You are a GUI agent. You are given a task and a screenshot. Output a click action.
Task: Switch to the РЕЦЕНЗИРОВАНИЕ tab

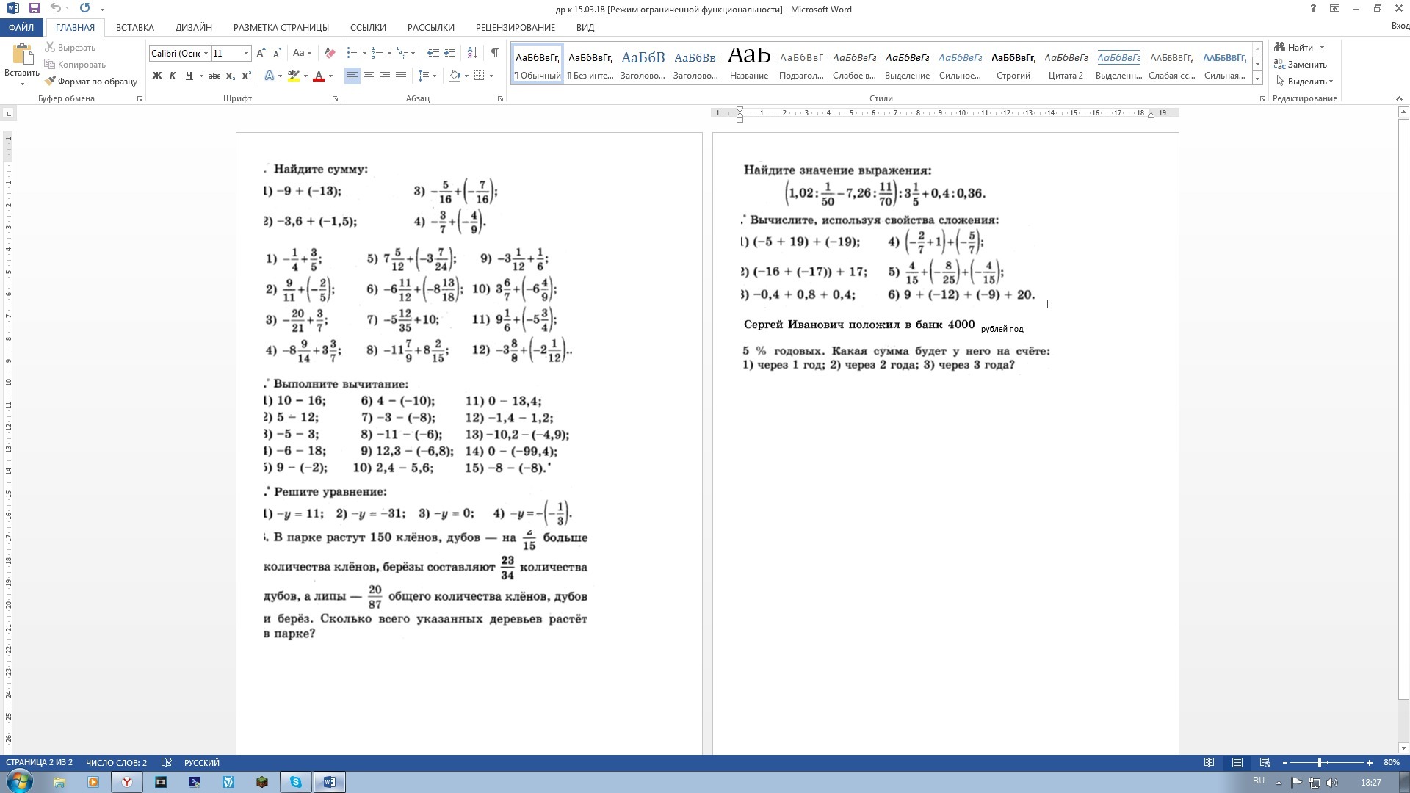click(515, 27)
